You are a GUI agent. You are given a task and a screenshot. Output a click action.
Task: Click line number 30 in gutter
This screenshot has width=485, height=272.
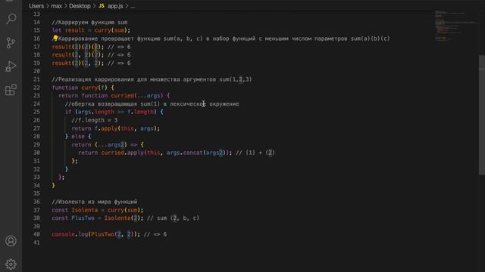(x=37, y=153)
